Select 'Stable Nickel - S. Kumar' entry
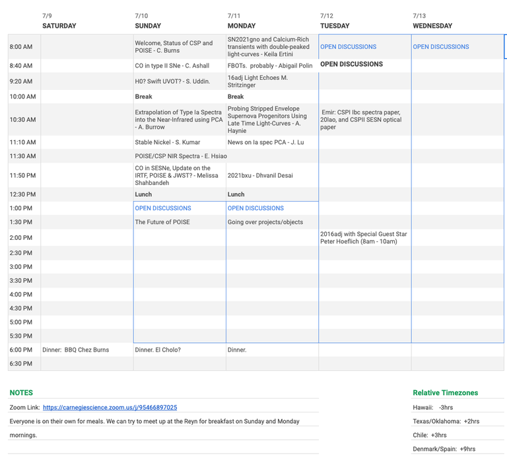507x464 pixels. 167,142
